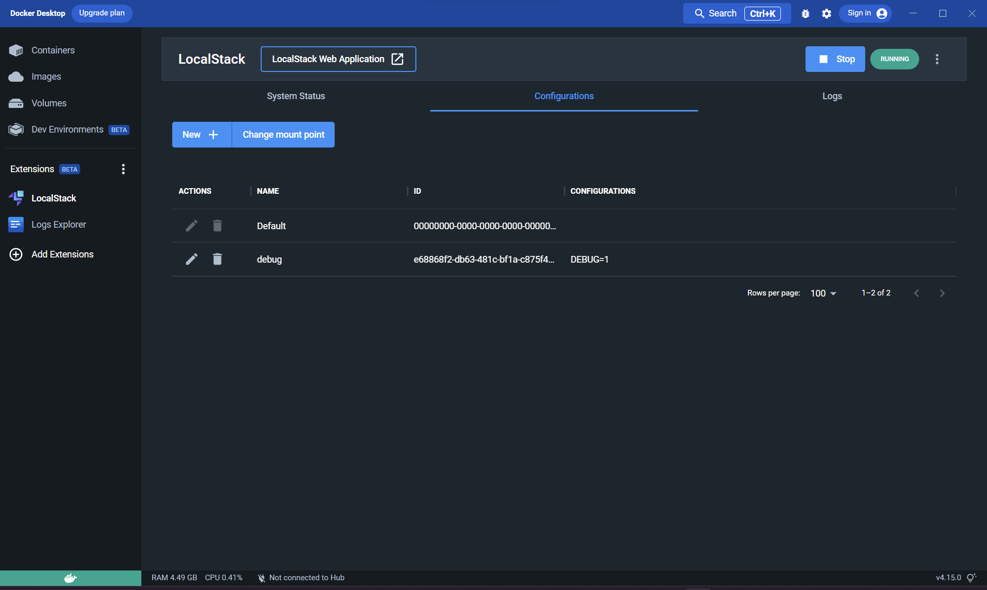Go to Containers in the sidebar
The width and height of the screenshot is (987, 590).
(53, 50)
